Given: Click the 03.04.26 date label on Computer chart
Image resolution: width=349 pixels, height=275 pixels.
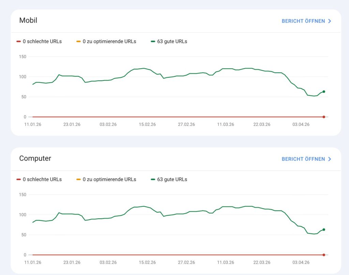Looking at the screenshot, I should pos(301,262).
